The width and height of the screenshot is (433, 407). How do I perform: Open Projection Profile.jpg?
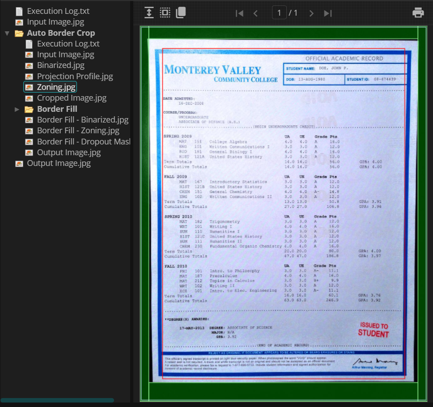click(x=75, y=76)
